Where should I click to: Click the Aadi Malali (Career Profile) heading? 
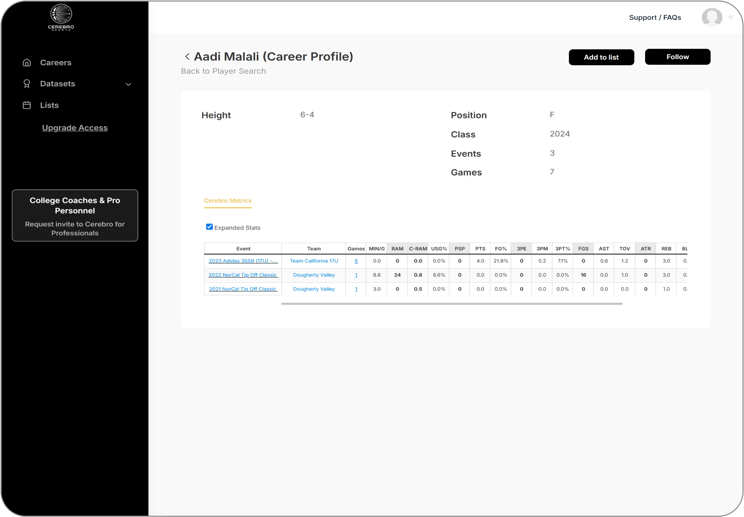tap(273, 57)
